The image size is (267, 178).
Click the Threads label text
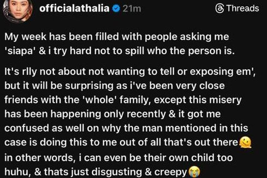(243, 9)
